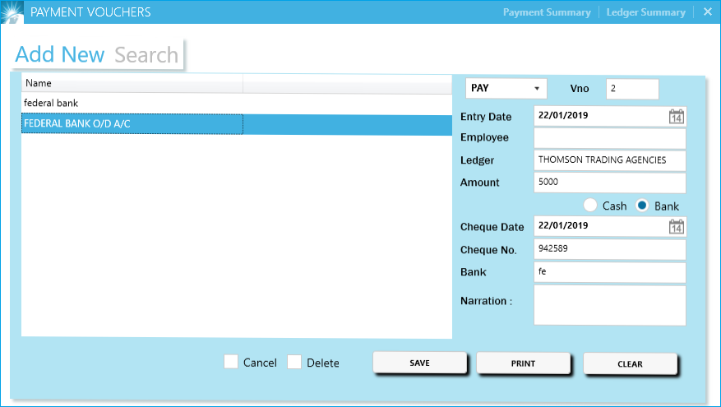
Task: Click the SAVE button
Action: click(x=420, y=363)
